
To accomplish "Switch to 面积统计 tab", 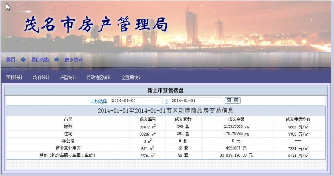I will (x=14, y=77).
